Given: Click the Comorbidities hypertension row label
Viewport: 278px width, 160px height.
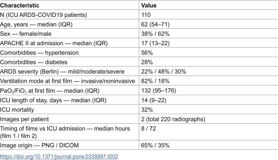Looking at the screenshot, I should pyautogui.click(x=39, y=52).
